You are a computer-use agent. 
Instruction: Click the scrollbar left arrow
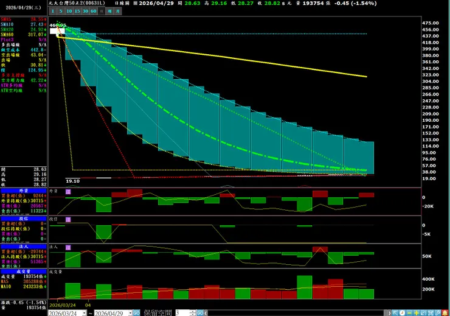(x=206, y=313)
